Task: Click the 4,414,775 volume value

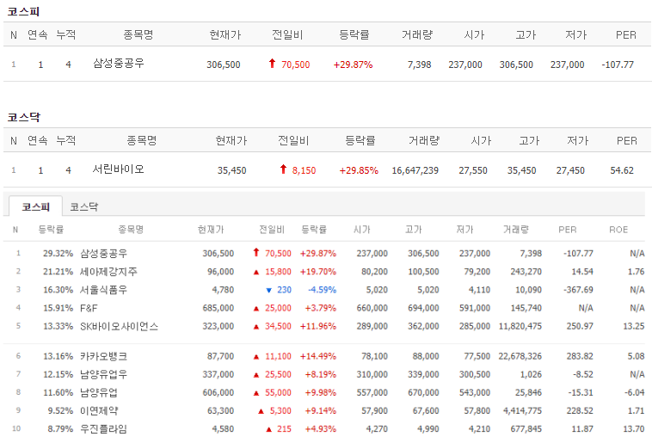Action: tap(522, 411)
